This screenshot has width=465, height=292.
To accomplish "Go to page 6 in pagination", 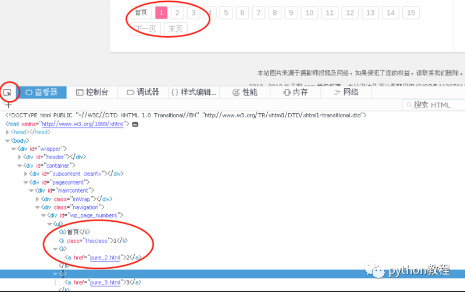I will [242, 13].
